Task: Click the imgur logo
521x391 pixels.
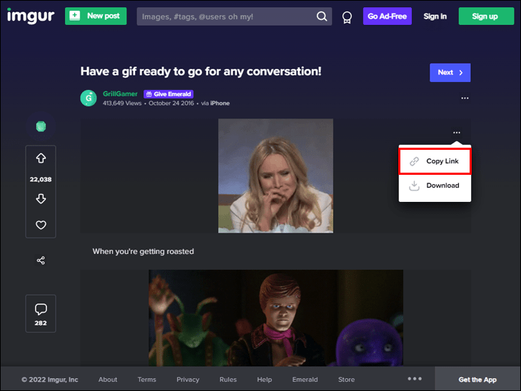Action: tap(31, 16)
